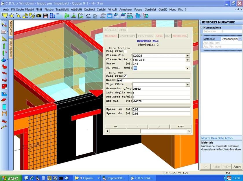Click the Abort button

237,167
